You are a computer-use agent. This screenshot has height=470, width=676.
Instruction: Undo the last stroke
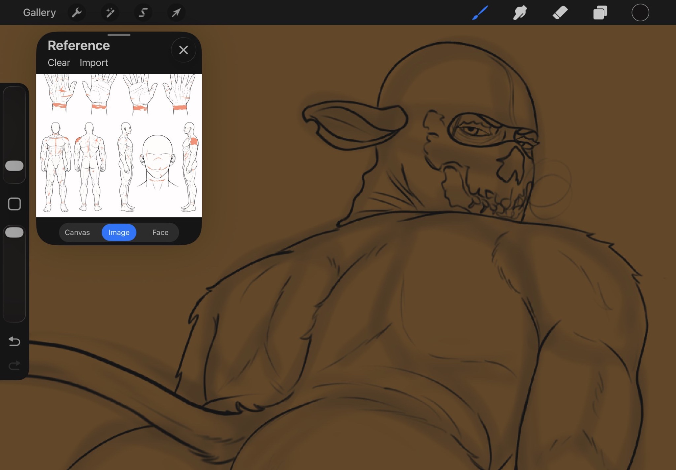[14, 341]
